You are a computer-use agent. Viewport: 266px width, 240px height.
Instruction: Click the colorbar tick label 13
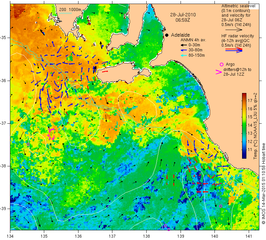pyautogui.click(x=250, y=133)
